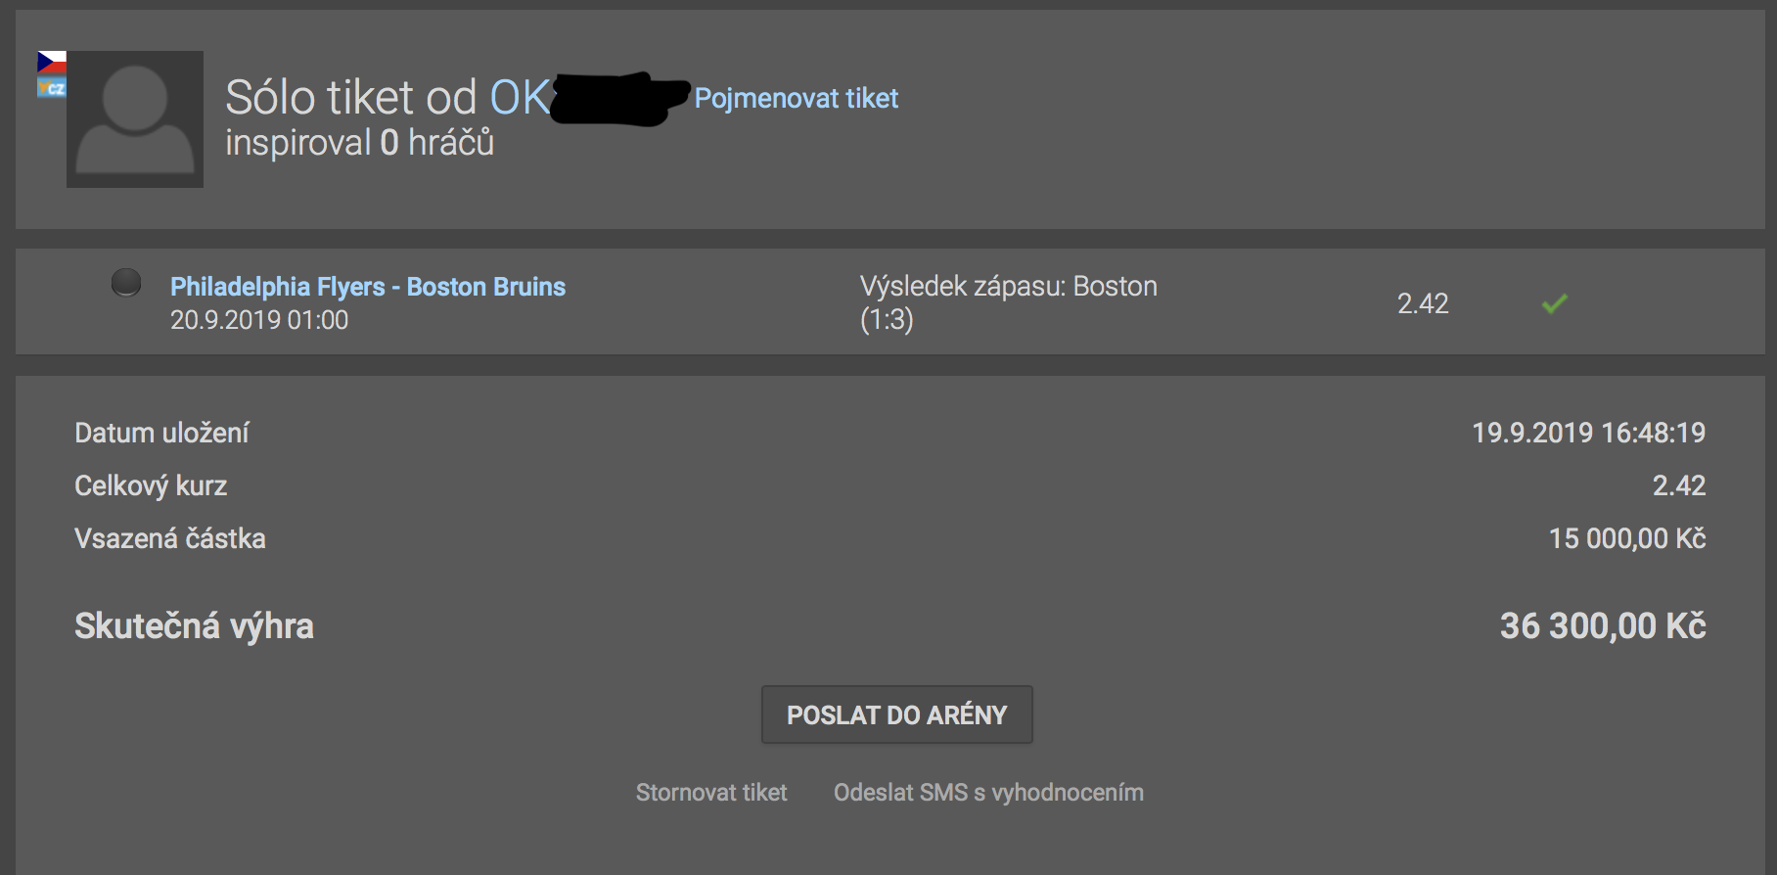Click the CZ badge below the flag
1777x875 pixels.
pyautogui.click(x=52, y=88)
